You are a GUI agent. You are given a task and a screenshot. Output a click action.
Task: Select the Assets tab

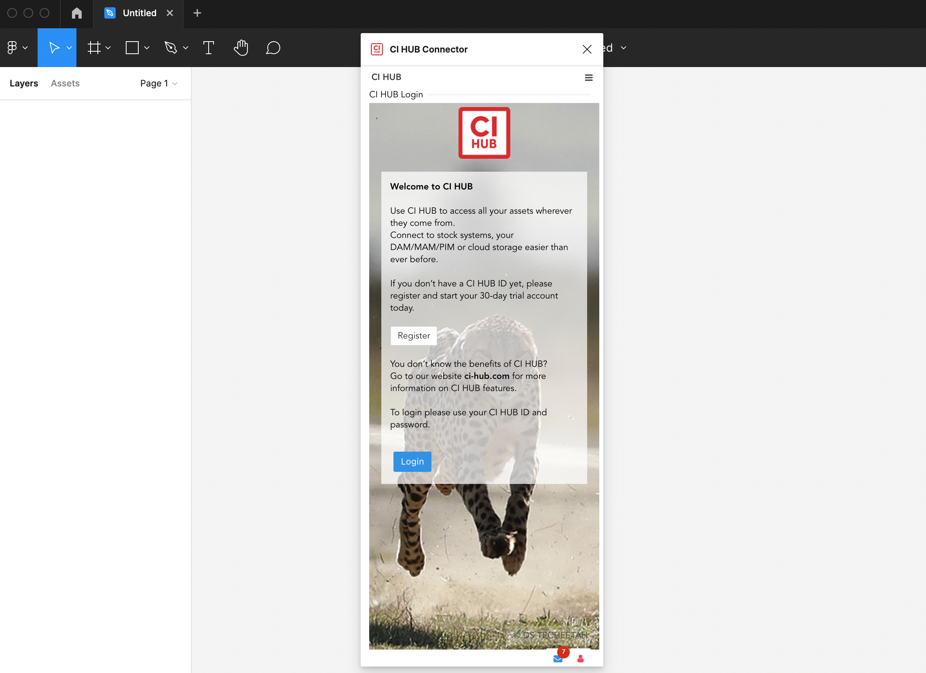(x=64, y=83)
